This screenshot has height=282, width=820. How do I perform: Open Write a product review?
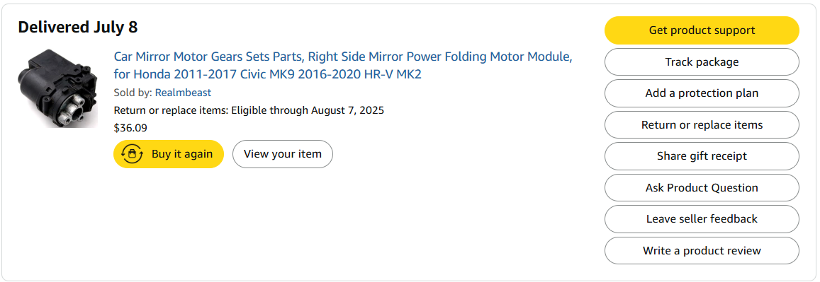coord(702,251)
